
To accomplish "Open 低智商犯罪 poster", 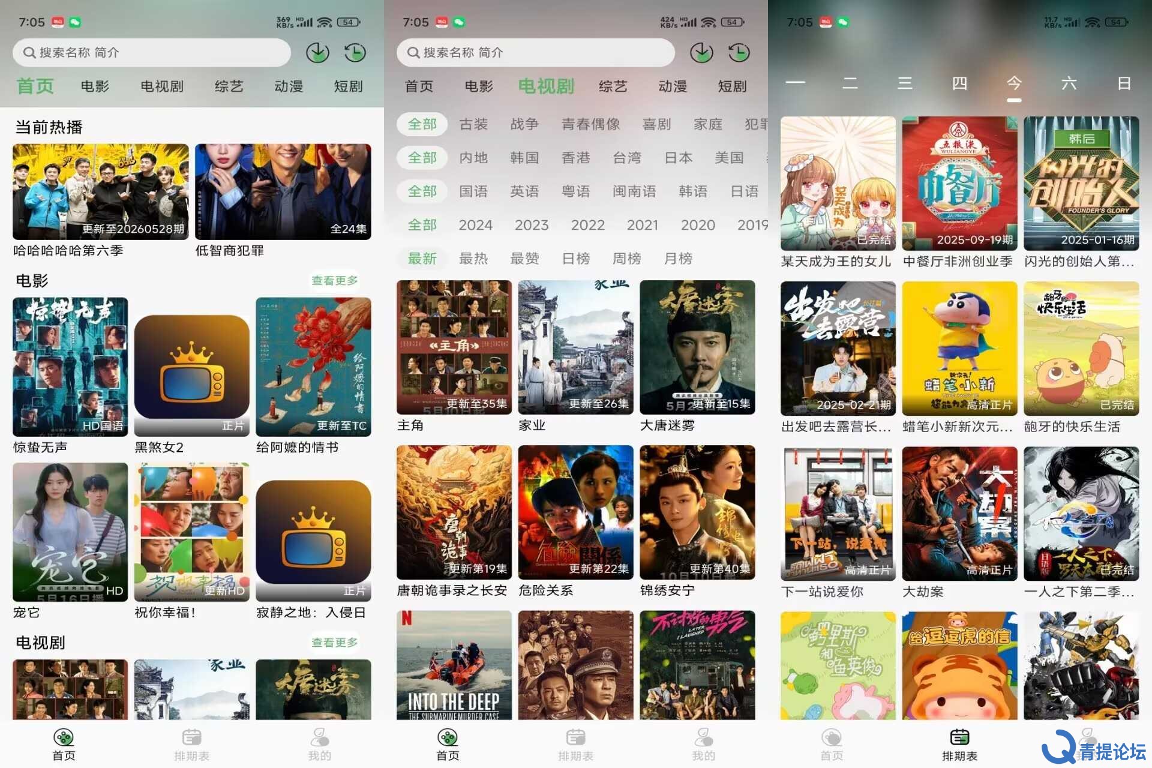I will [283, 191].
